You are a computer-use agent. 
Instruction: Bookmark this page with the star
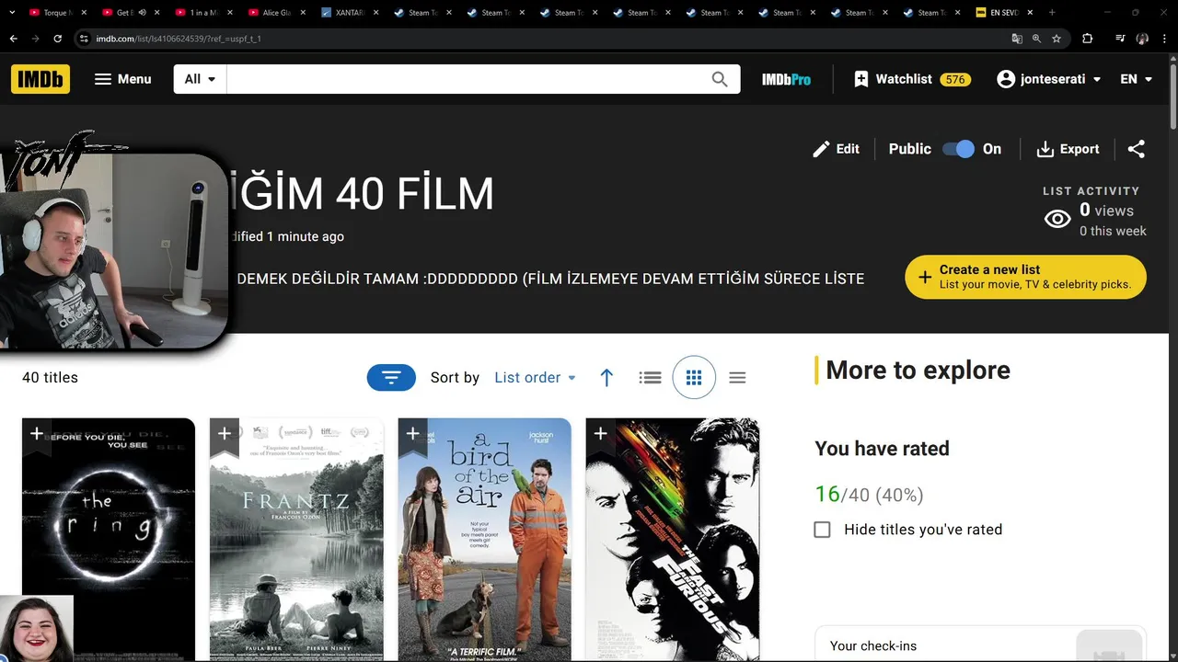coord(1057,39)
